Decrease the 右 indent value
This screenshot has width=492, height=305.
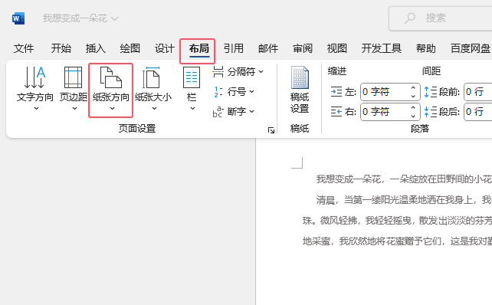(413, 116)
